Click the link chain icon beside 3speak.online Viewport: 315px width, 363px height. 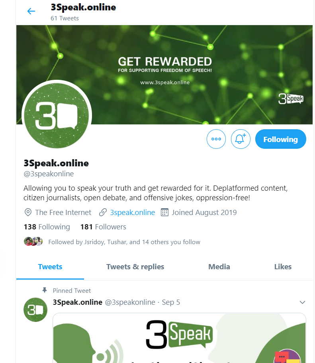[103, 212]
